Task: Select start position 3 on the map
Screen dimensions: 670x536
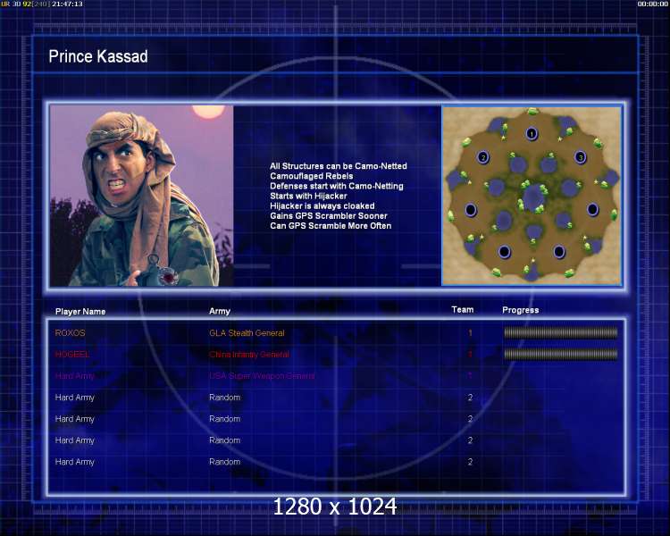Action: (x=580, y=157)
